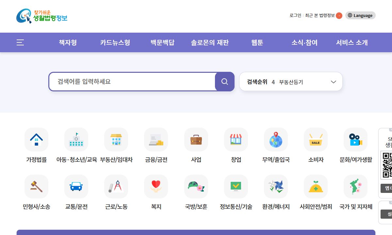Click the orange recent-items count badge
The height and width of the screenshot is (235, 392).
pos(339,15)
